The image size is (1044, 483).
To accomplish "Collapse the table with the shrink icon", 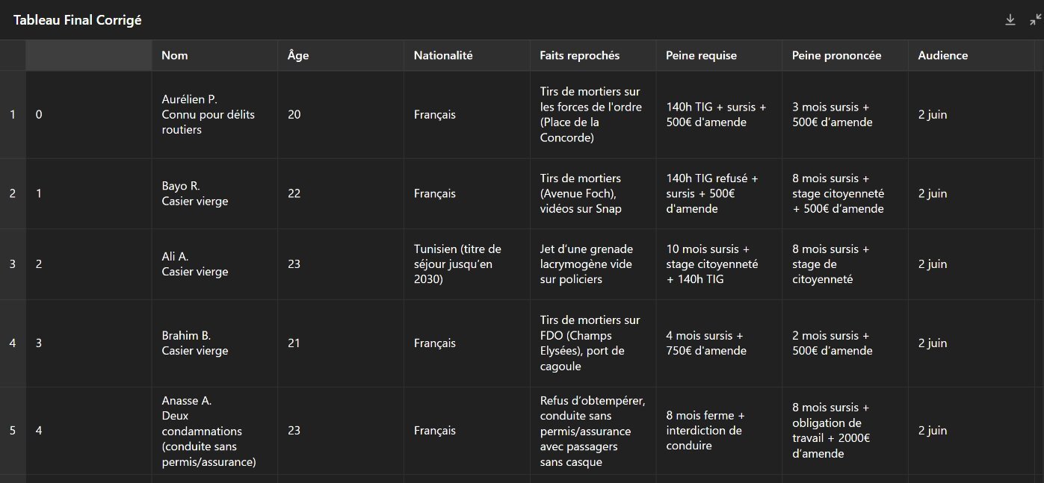I will pos(1035,20).
